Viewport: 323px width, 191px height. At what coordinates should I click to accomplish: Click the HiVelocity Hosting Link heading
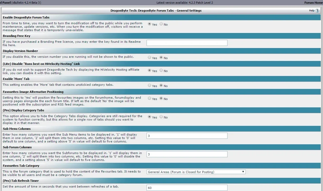click(41, 64)
